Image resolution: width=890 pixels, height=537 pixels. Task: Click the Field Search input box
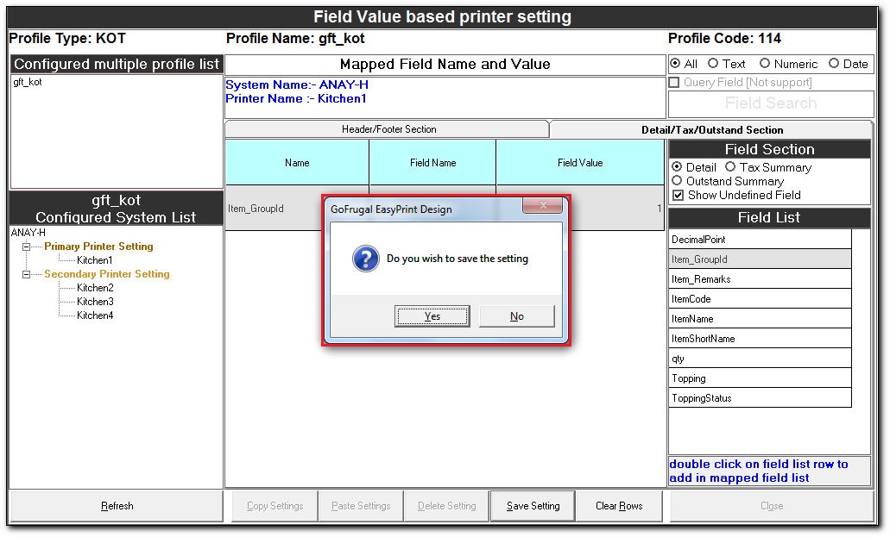pos(771,103)
